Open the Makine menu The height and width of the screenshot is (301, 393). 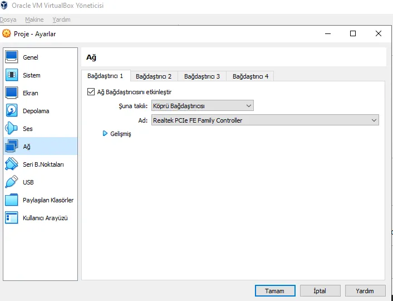click(x=35, y=20)
